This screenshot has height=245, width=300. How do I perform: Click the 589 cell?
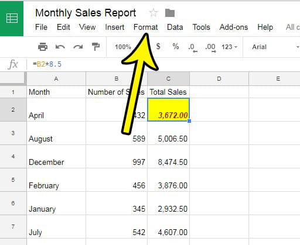pyautogui.click(x=117, y=133)
